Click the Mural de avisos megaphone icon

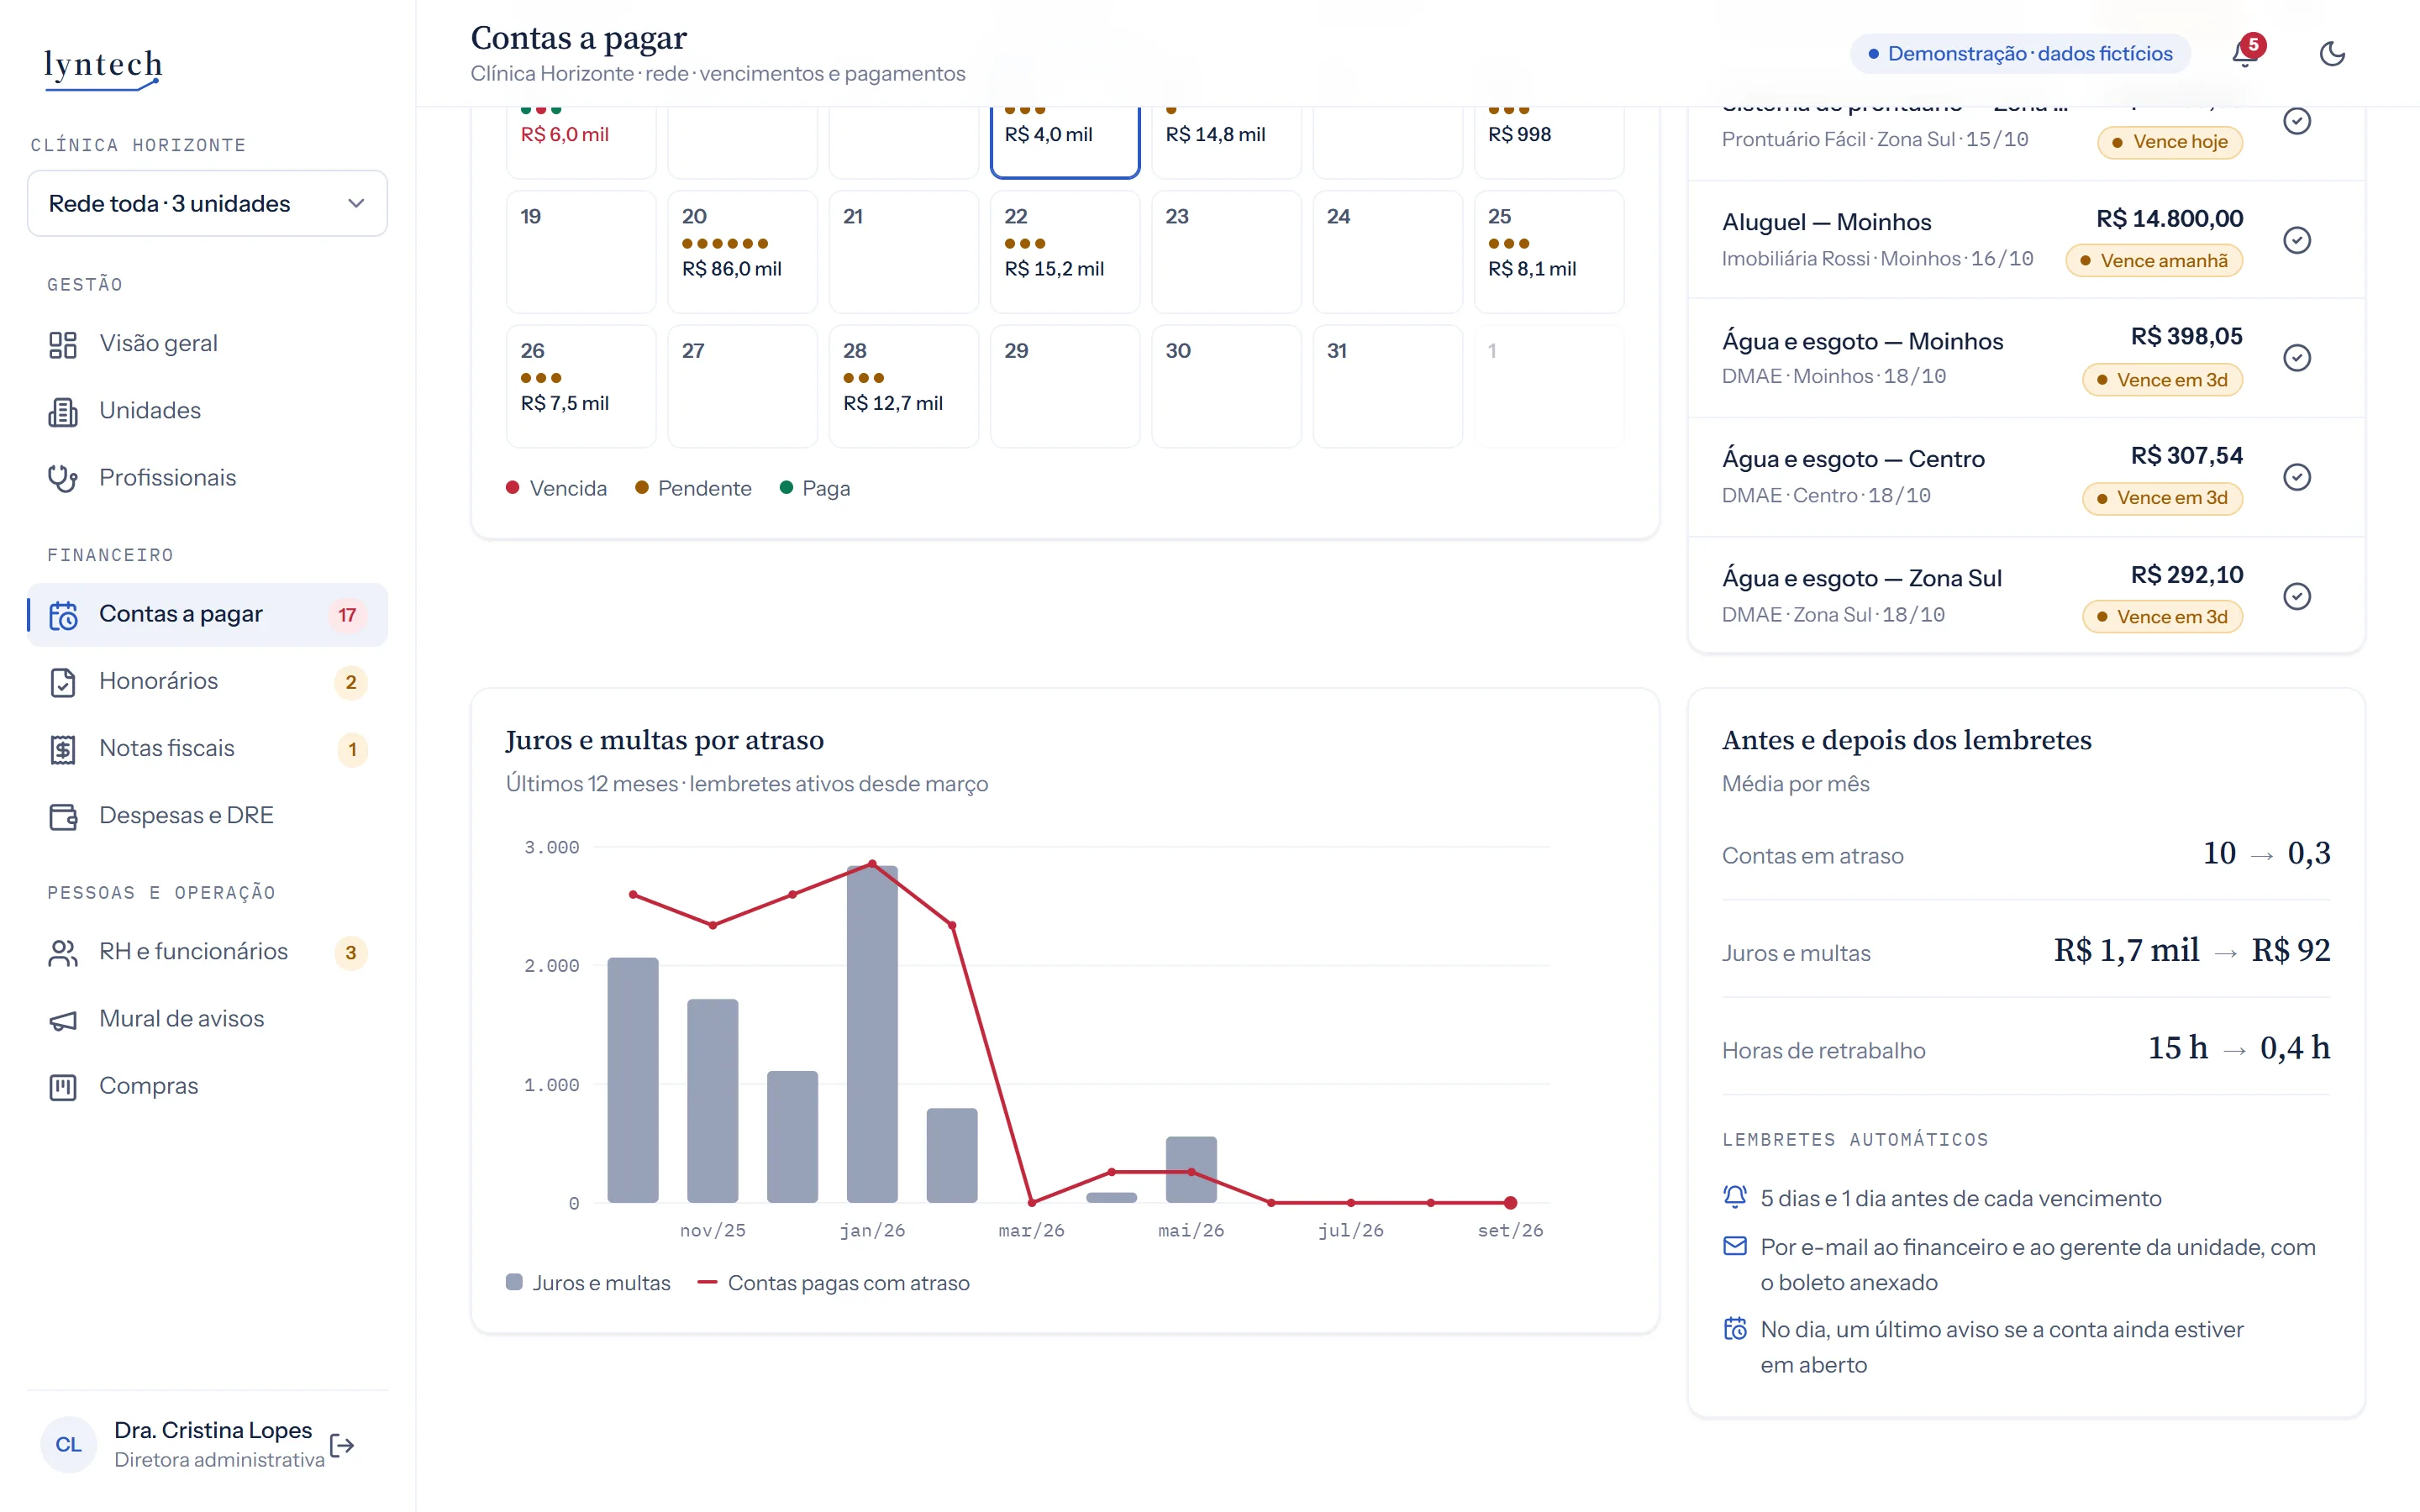[x=63, y=1019]
